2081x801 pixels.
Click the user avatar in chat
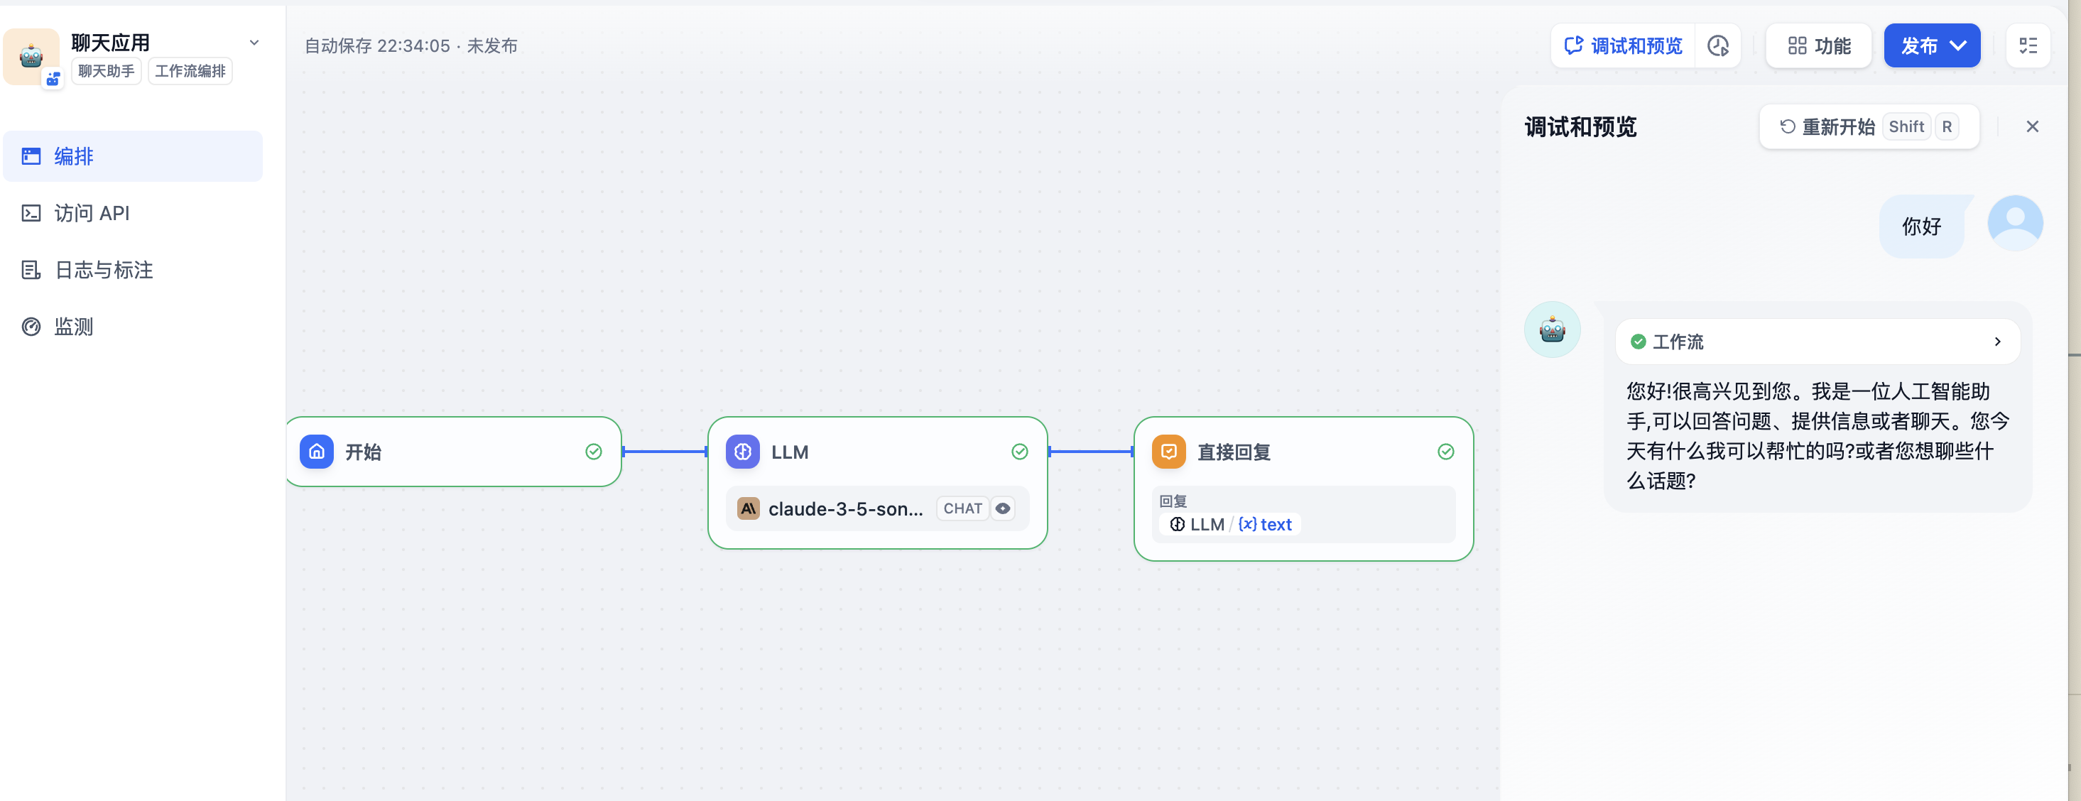click(2015, 223)
